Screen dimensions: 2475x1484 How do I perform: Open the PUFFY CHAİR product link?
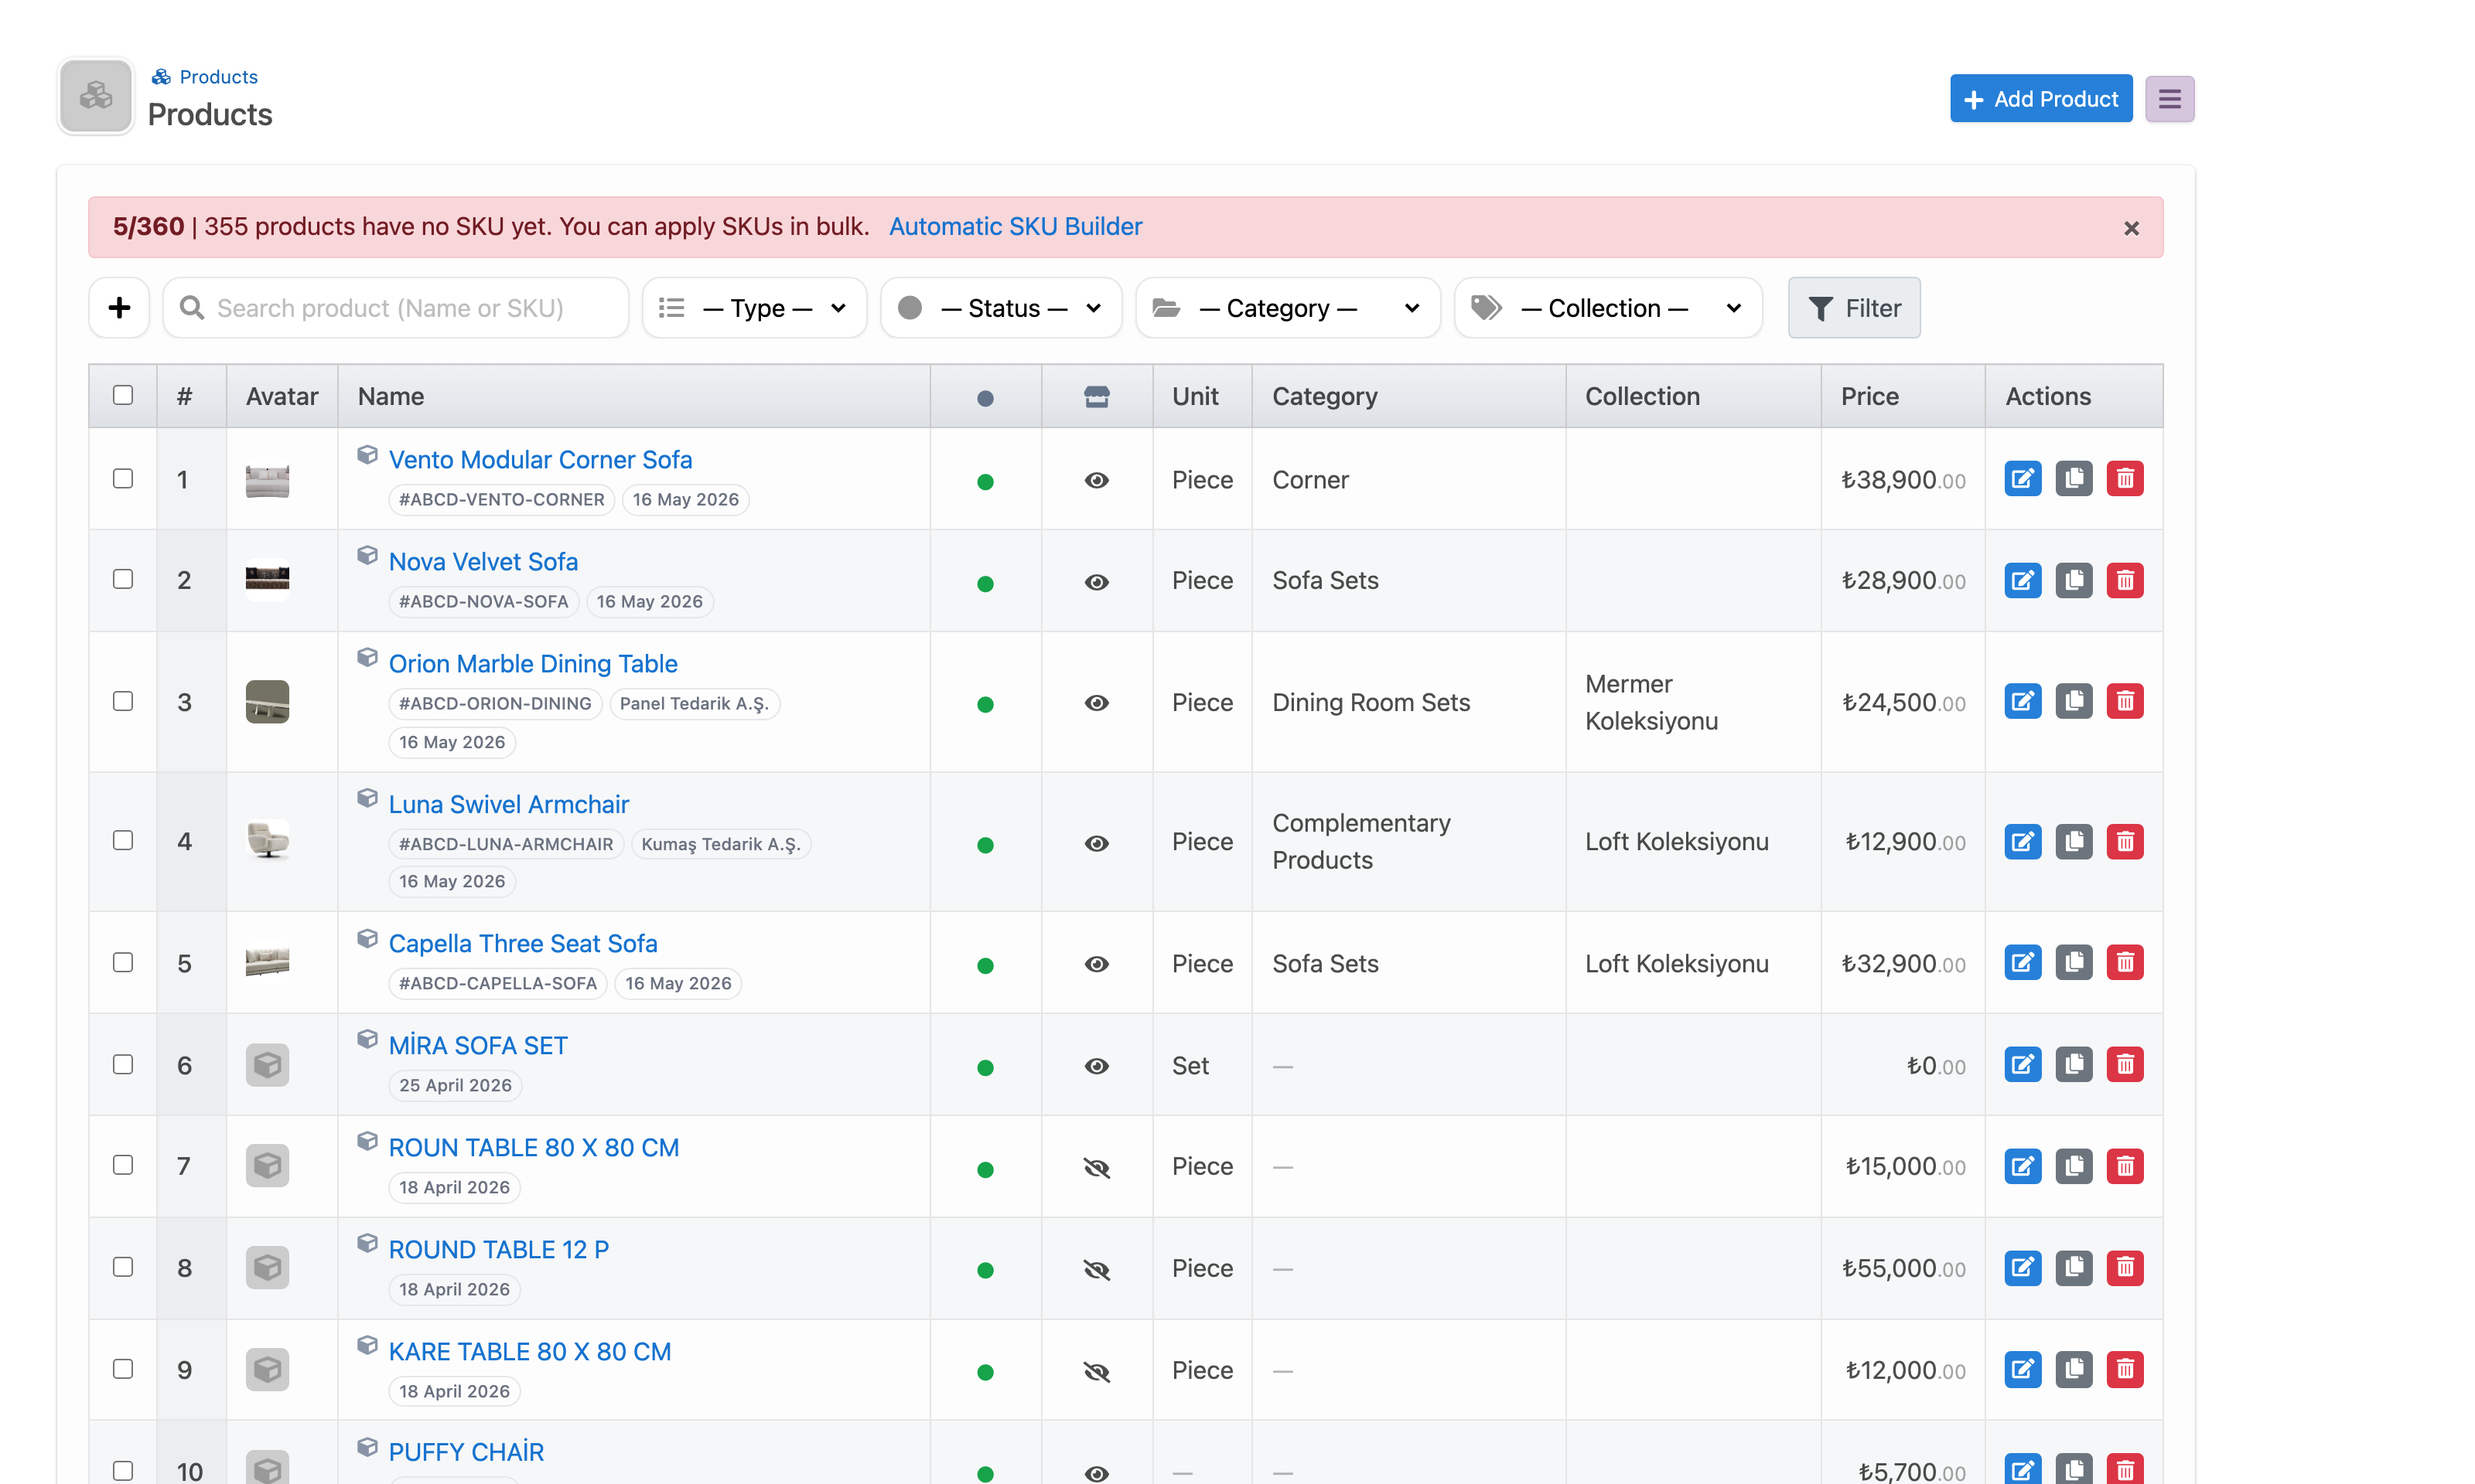(x=466, y=1452)
